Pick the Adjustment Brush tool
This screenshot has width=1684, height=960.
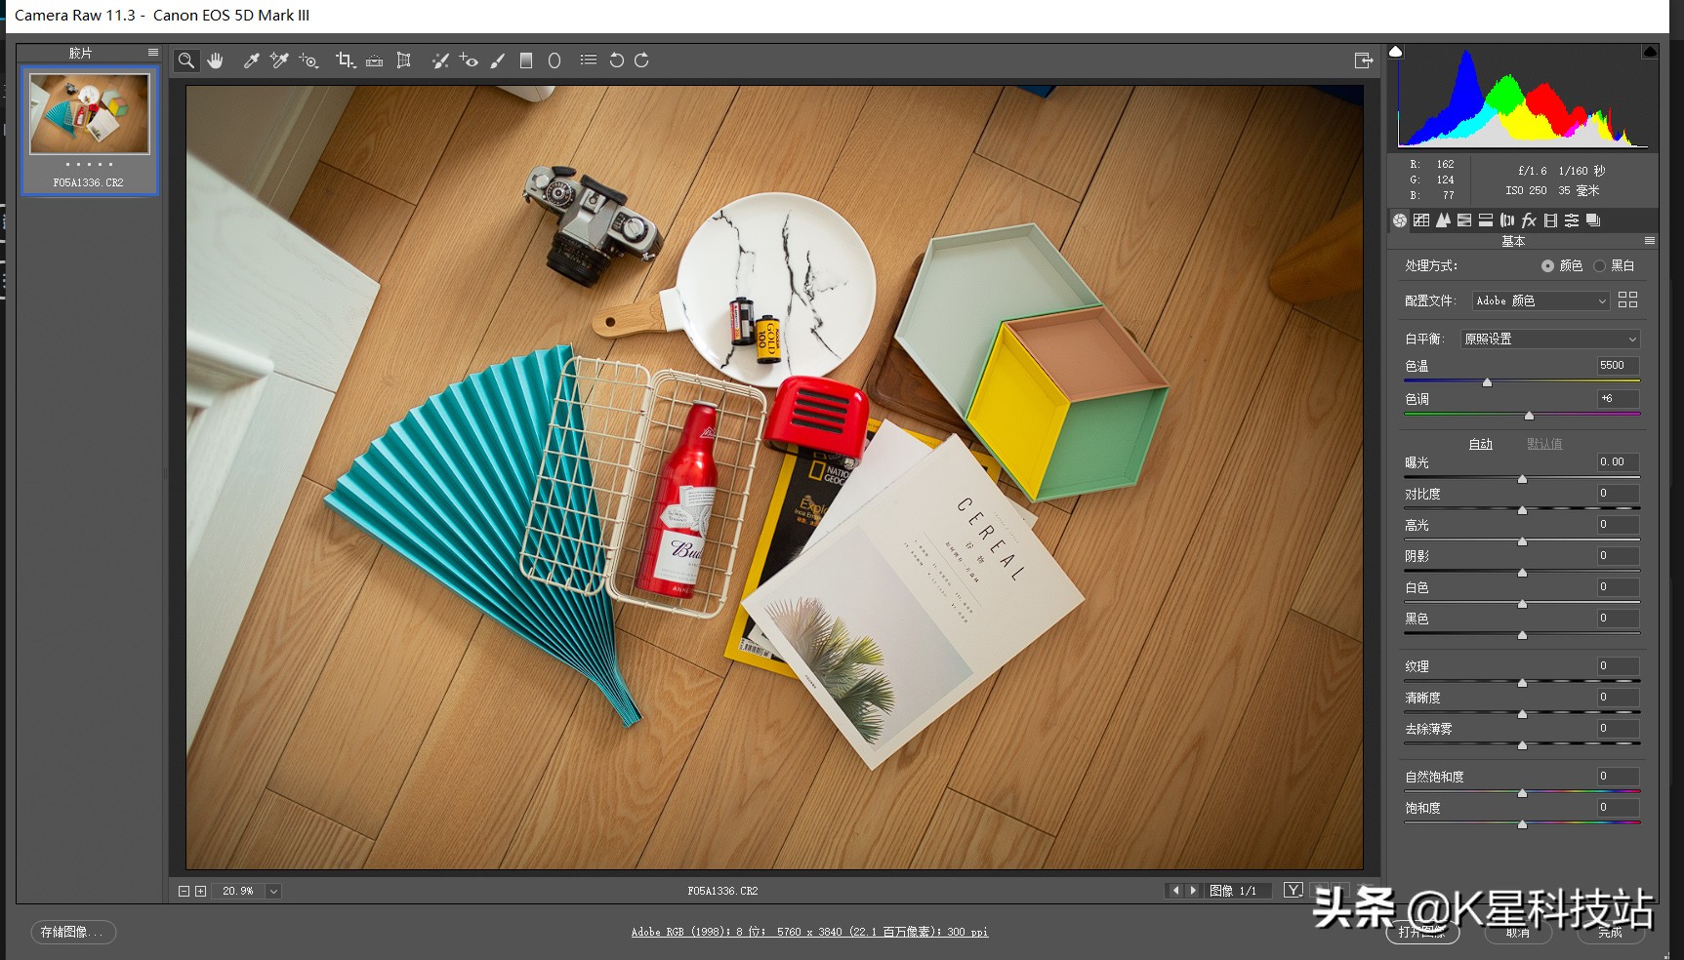point(498,60)
